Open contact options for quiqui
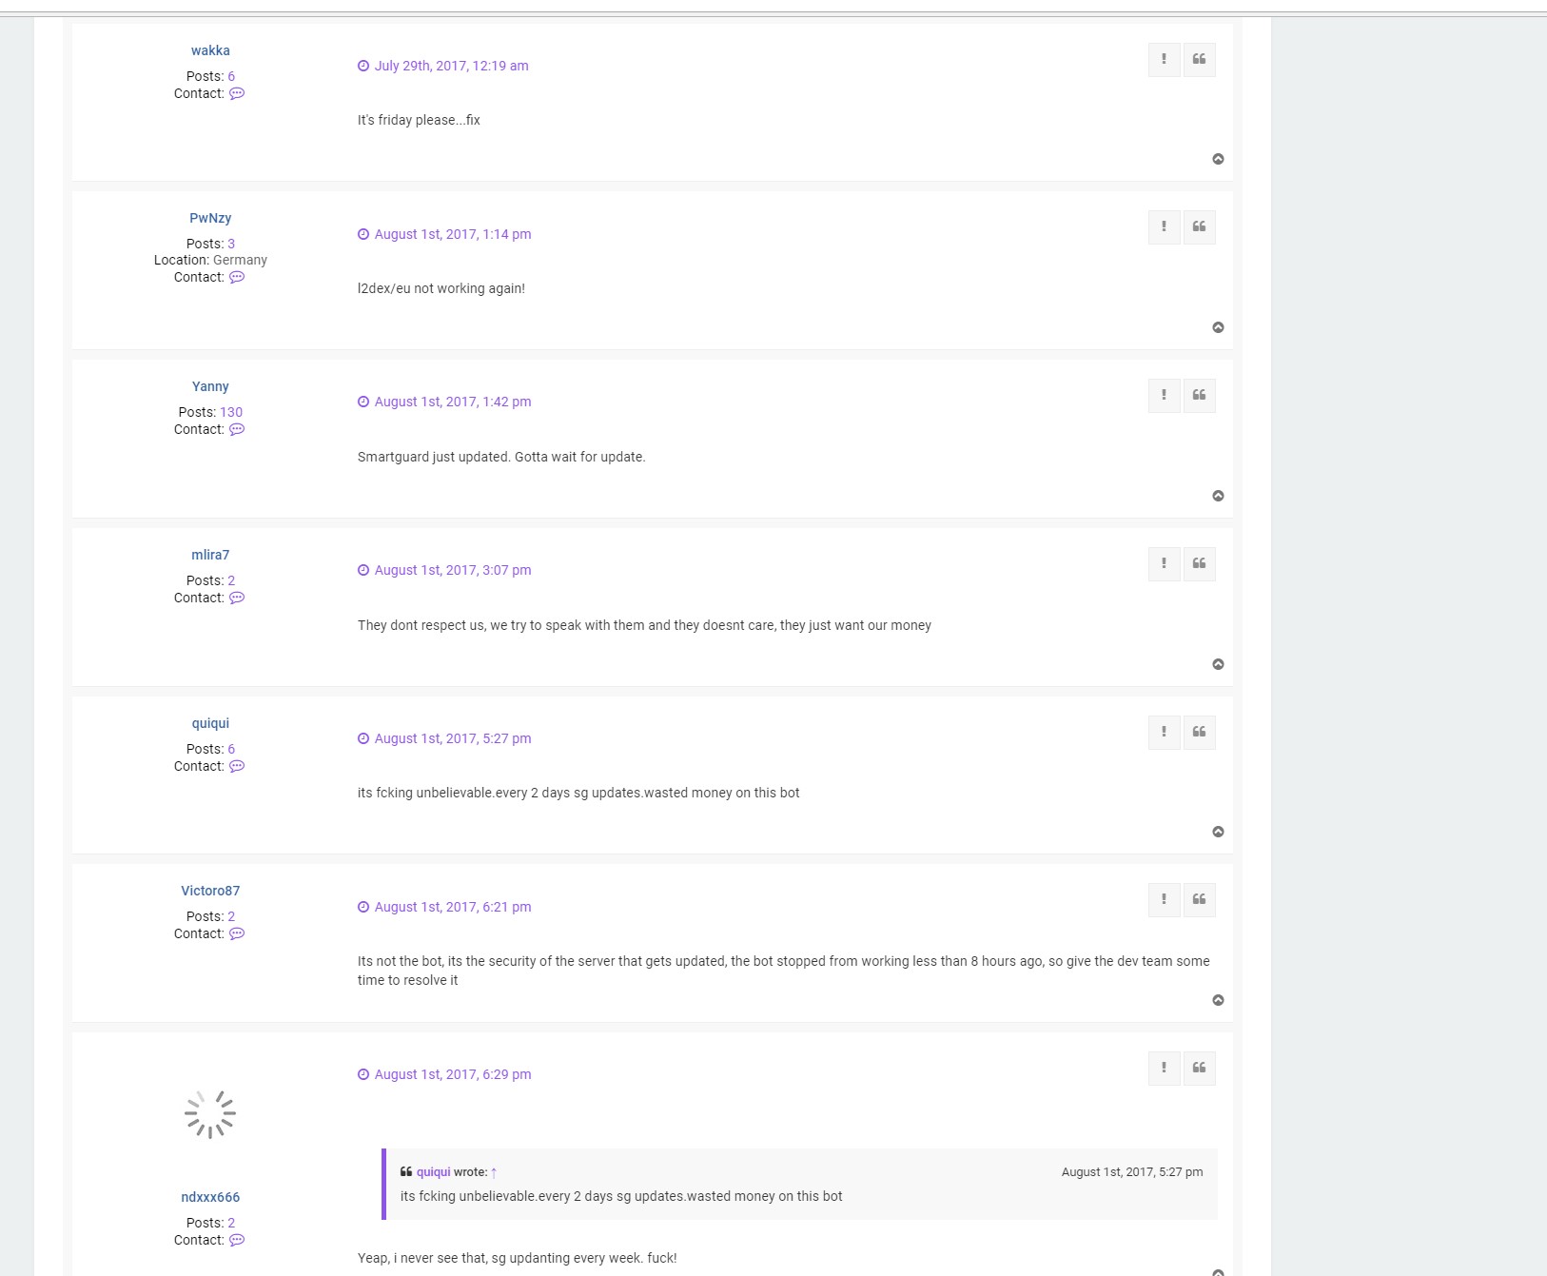 pyautogui.click(x=237, y=766)
